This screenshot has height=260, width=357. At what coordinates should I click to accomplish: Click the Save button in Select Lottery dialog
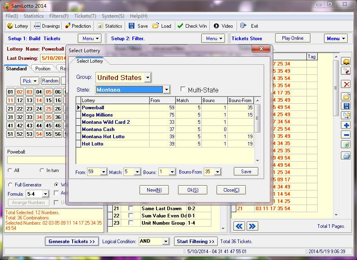tap(246, 172)
